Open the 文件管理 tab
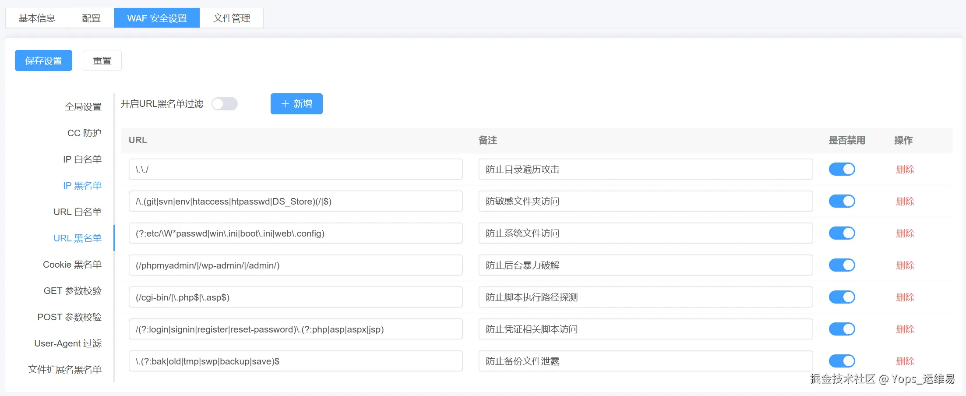Viewport: 966px width, 396px height. (x=232, y=18)
